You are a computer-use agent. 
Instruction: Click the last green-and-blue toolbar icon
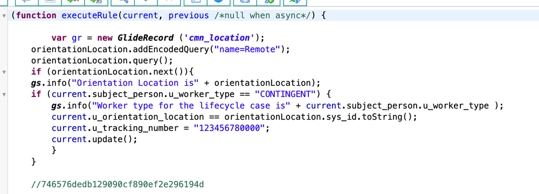coord(295,2)
